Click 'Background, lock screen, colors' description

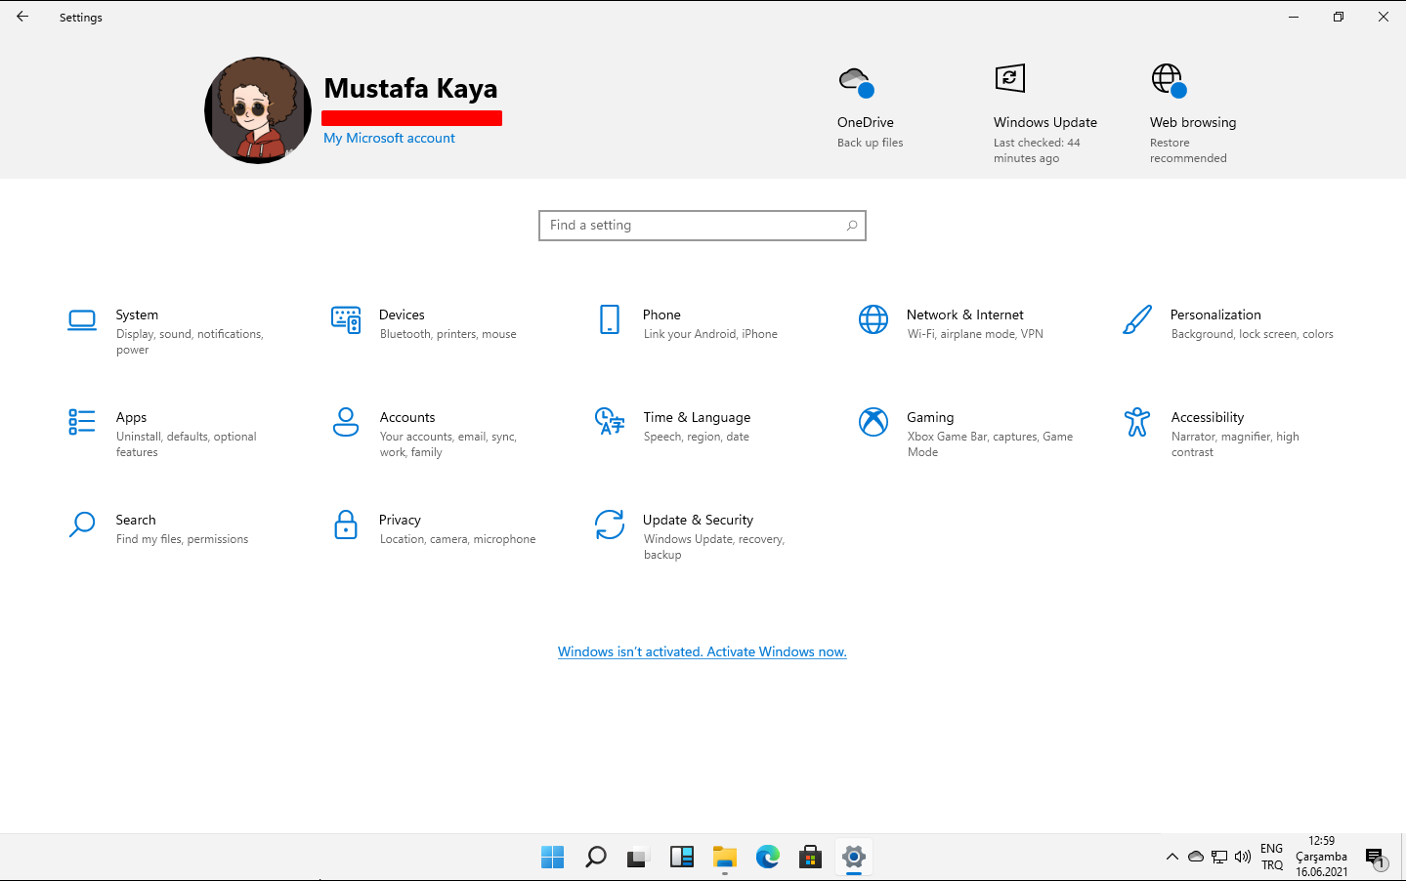coord(1253,334)
